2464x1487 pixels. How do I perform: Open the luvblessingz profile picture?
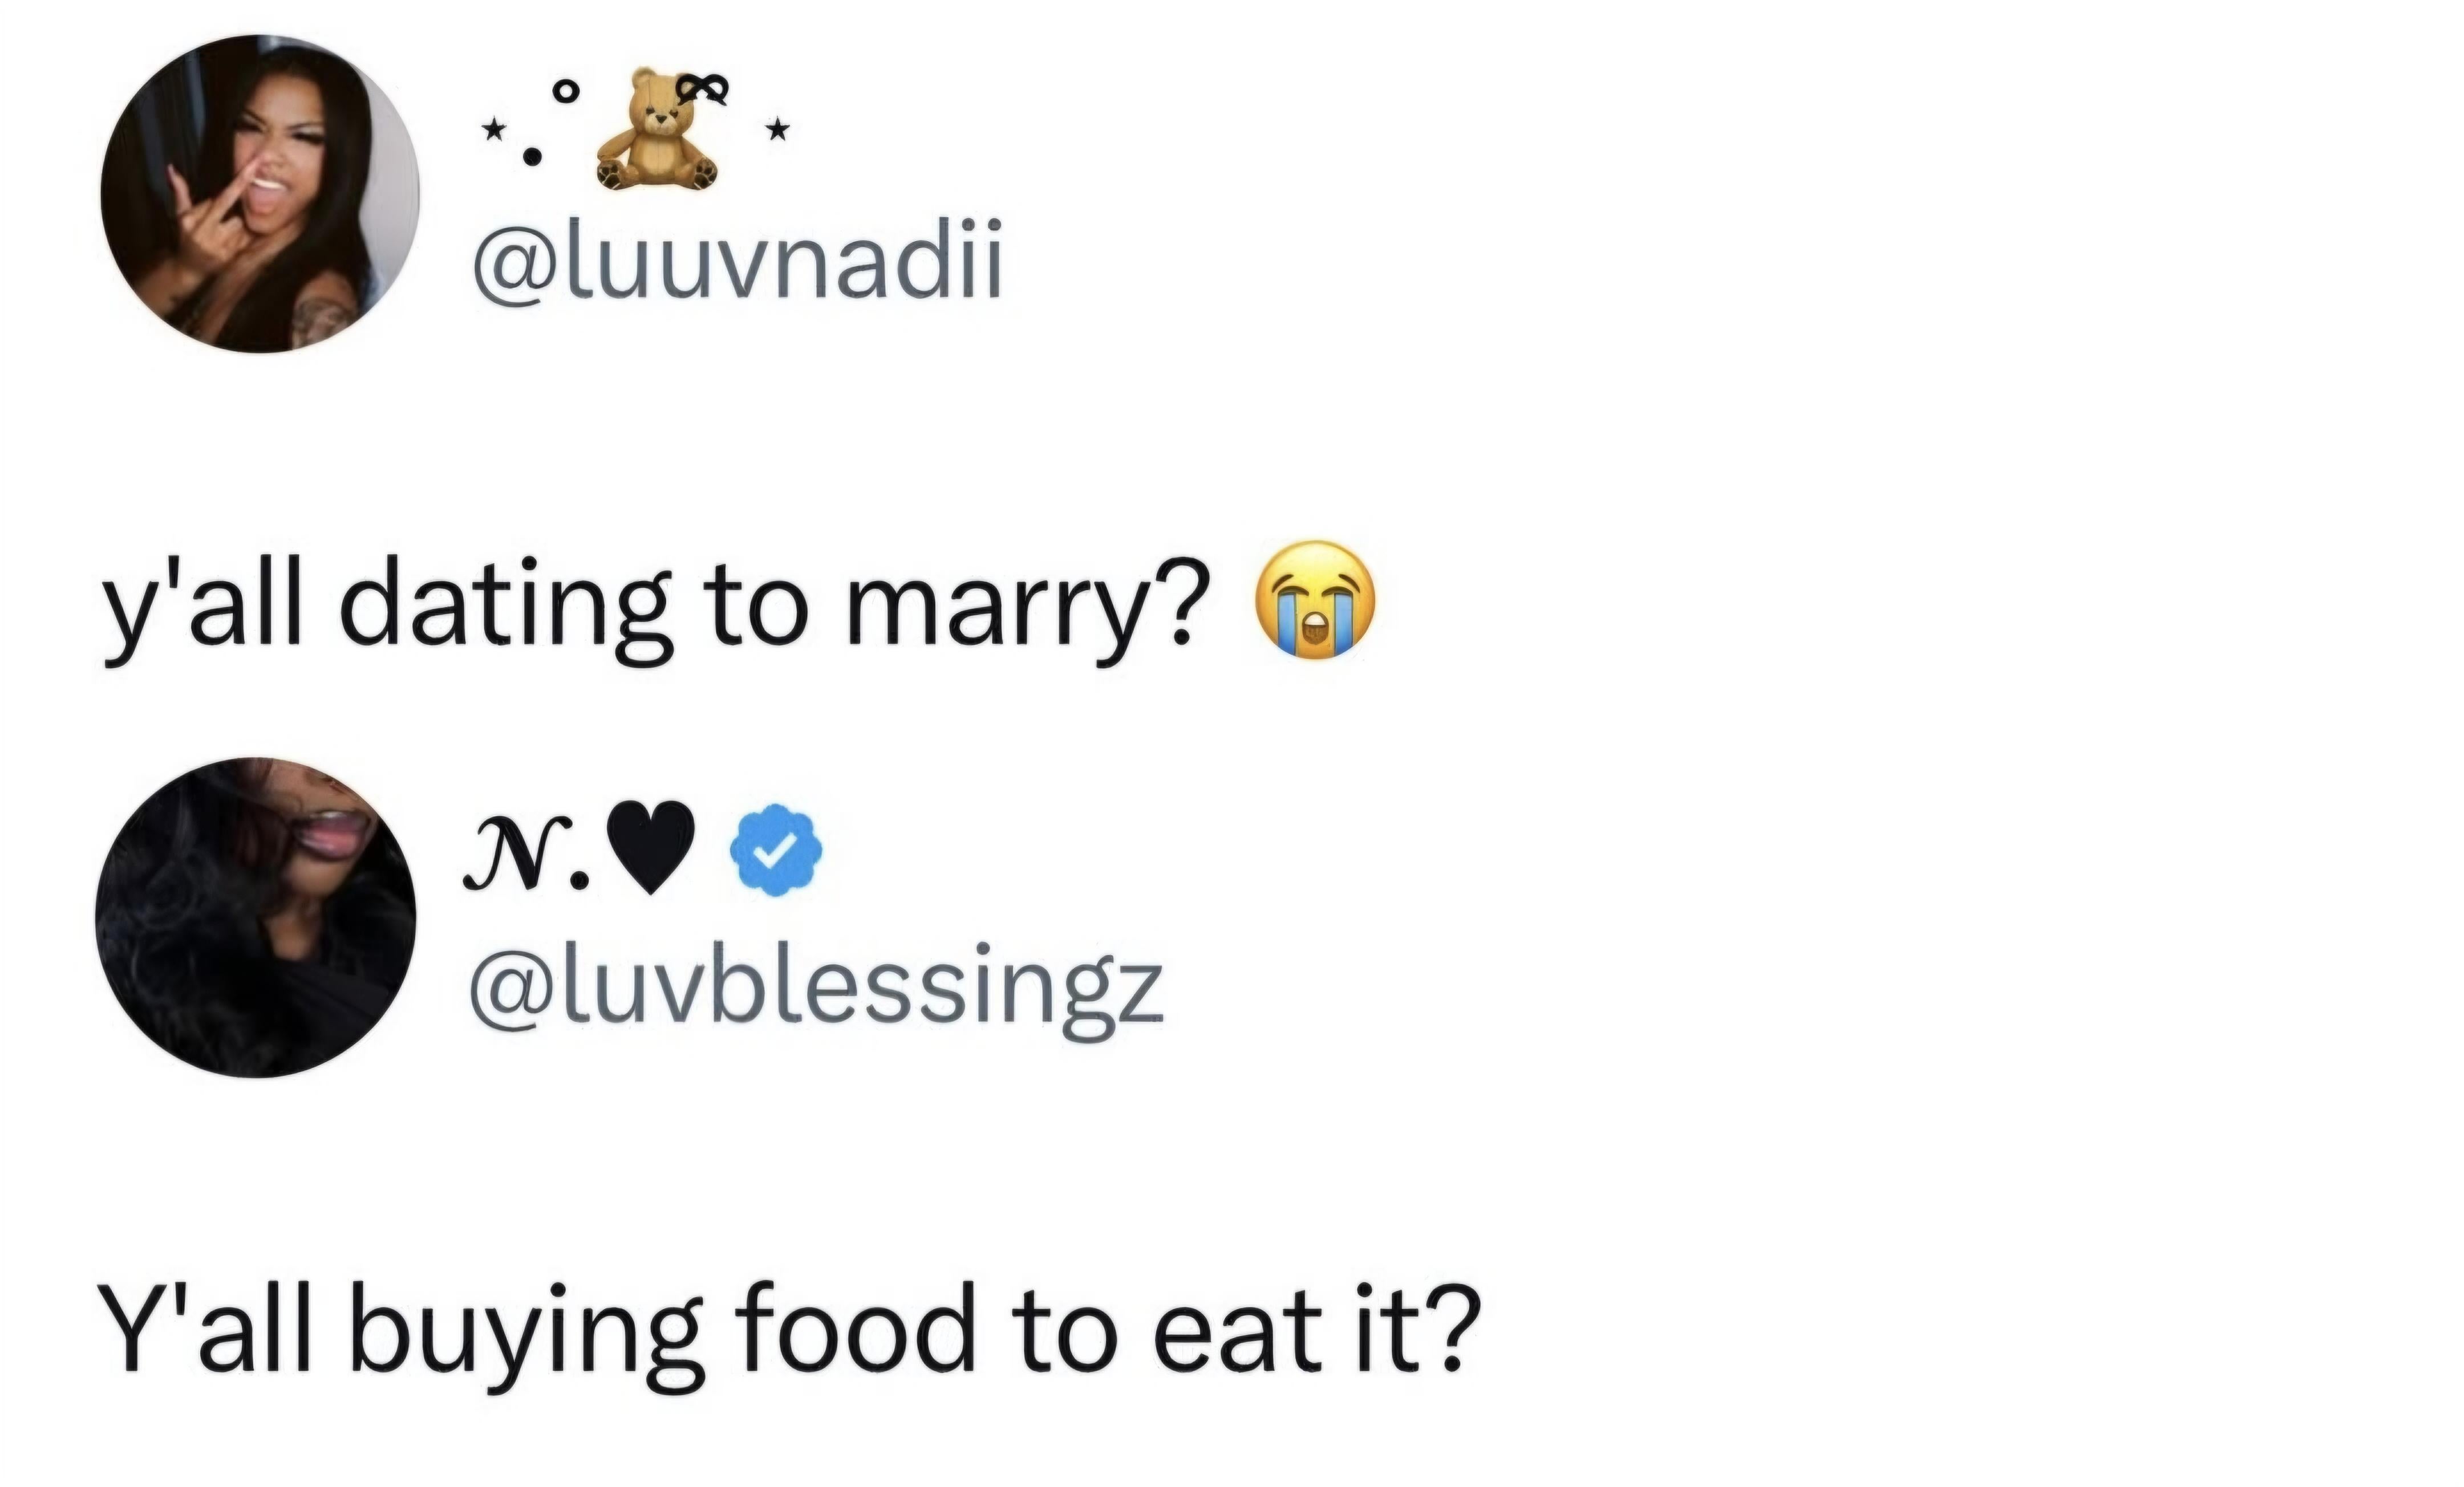(x=256, y=916)
